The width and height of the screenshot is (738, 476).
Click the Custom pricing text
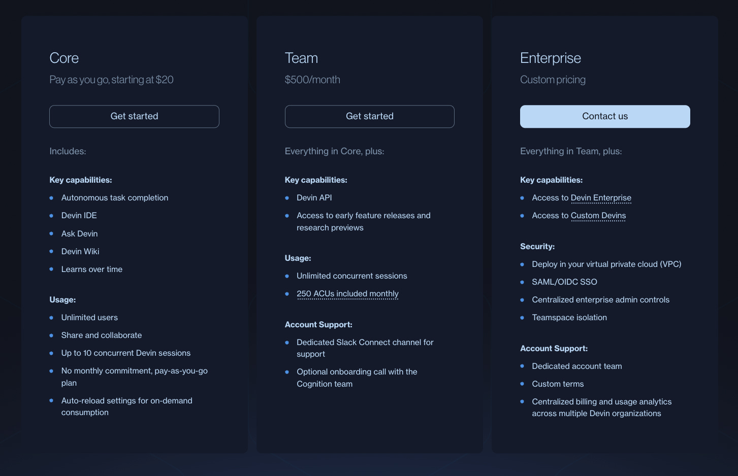553,80
